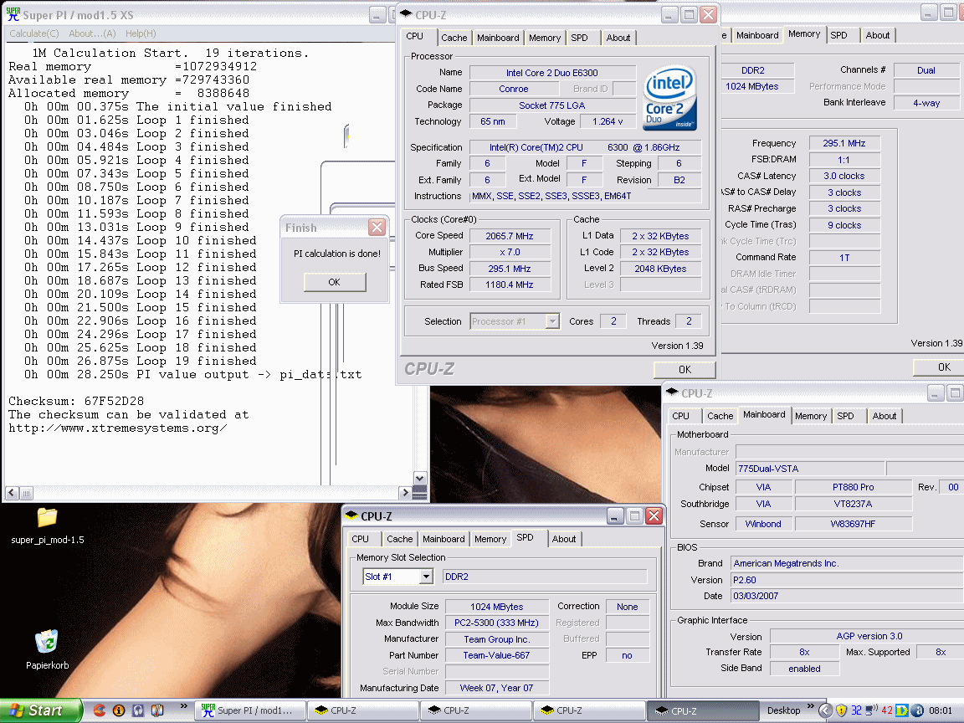Click the Desktop toolbar label on taskbar
The width and height of the screenshot is (964, 723).
[x=783, y=710]
